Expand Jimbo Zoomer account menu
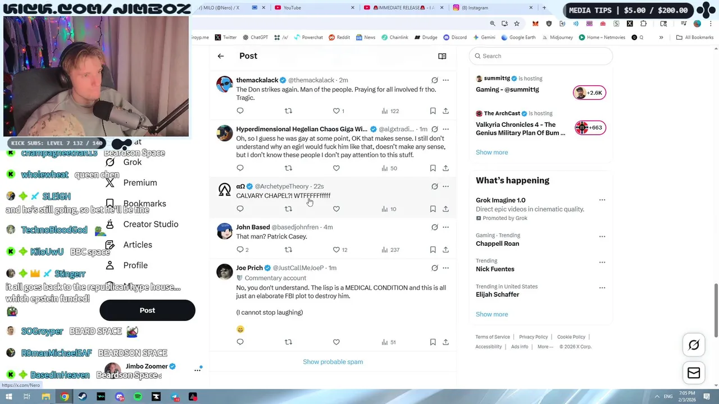 pos(198,370)
